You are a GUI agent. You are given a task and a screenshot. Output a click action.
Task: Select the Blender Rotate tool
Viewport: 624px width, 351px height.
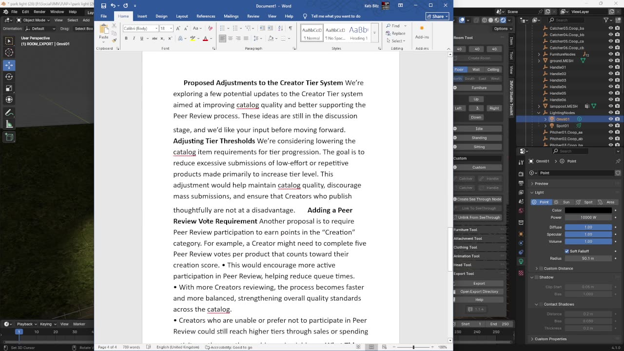pyautogui.click(x=9, y=77)
